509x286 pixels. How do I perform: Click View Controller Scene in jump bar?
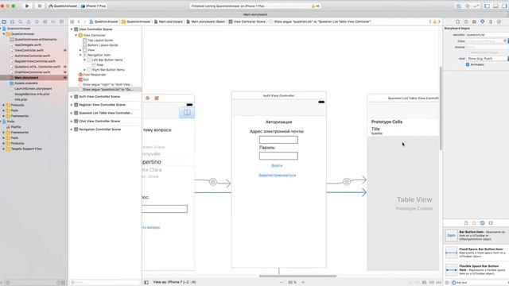click(247, 21)
